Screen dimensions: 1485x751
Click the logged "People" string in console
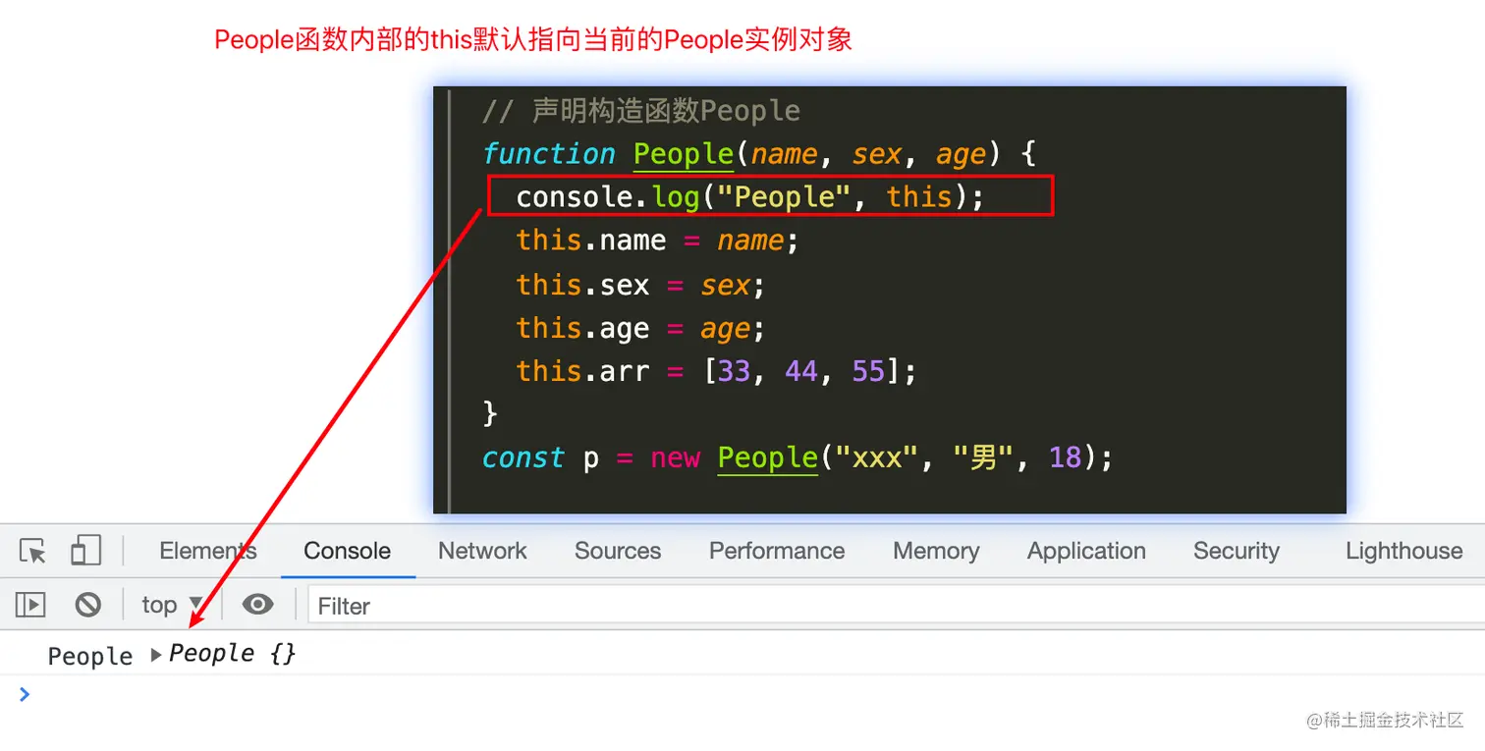(x=90, y=656)
